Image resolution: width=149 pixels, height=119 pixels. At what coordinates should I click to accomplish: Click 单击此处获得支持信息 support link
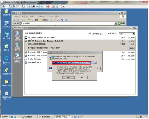tap(37, 44)
